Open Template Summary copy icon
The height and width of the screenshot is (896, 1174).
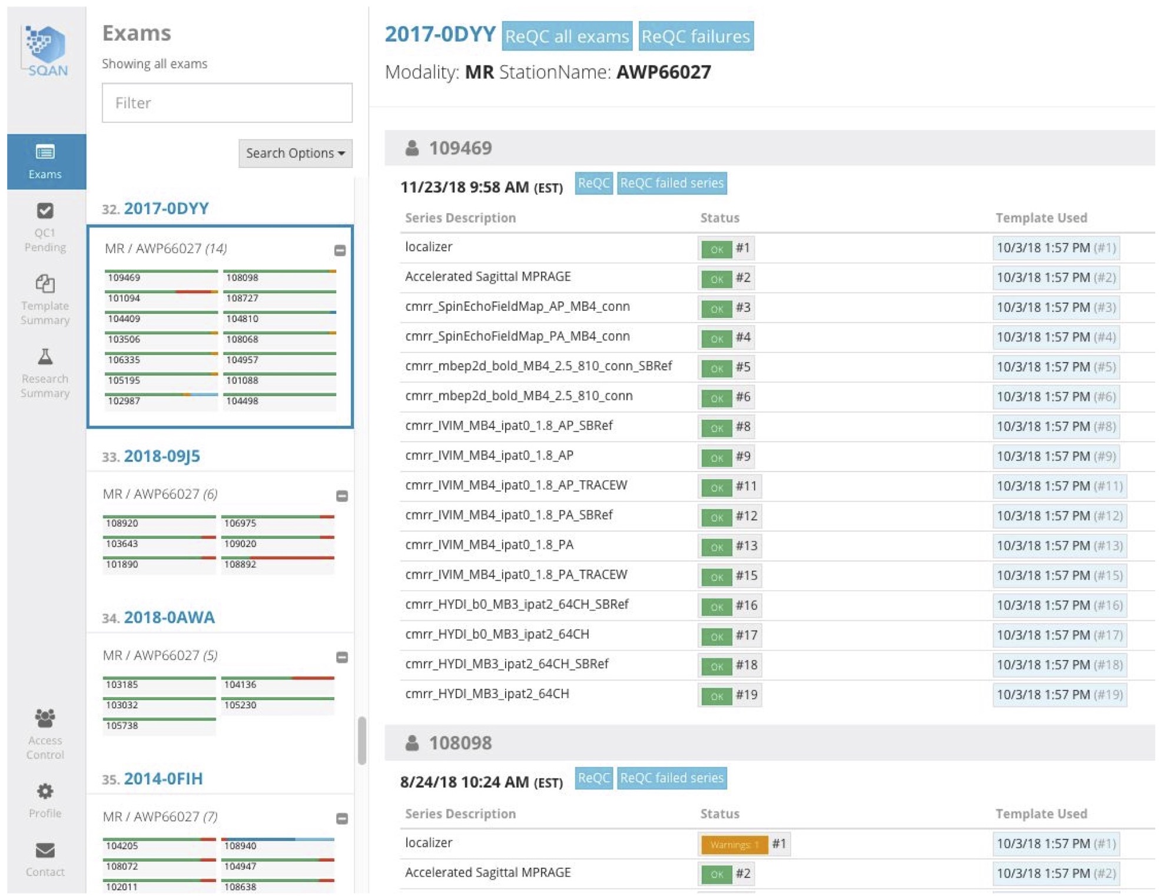coord(45,284)
